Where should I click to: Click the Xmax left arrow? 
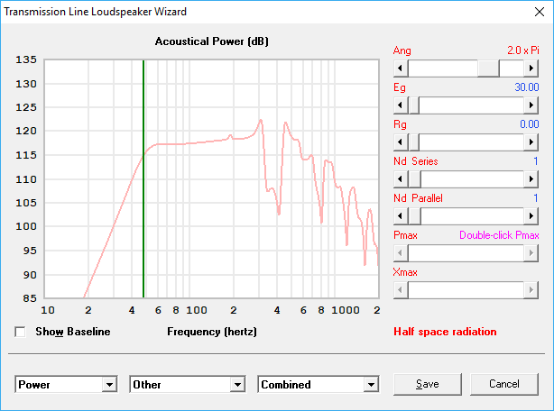401,290
